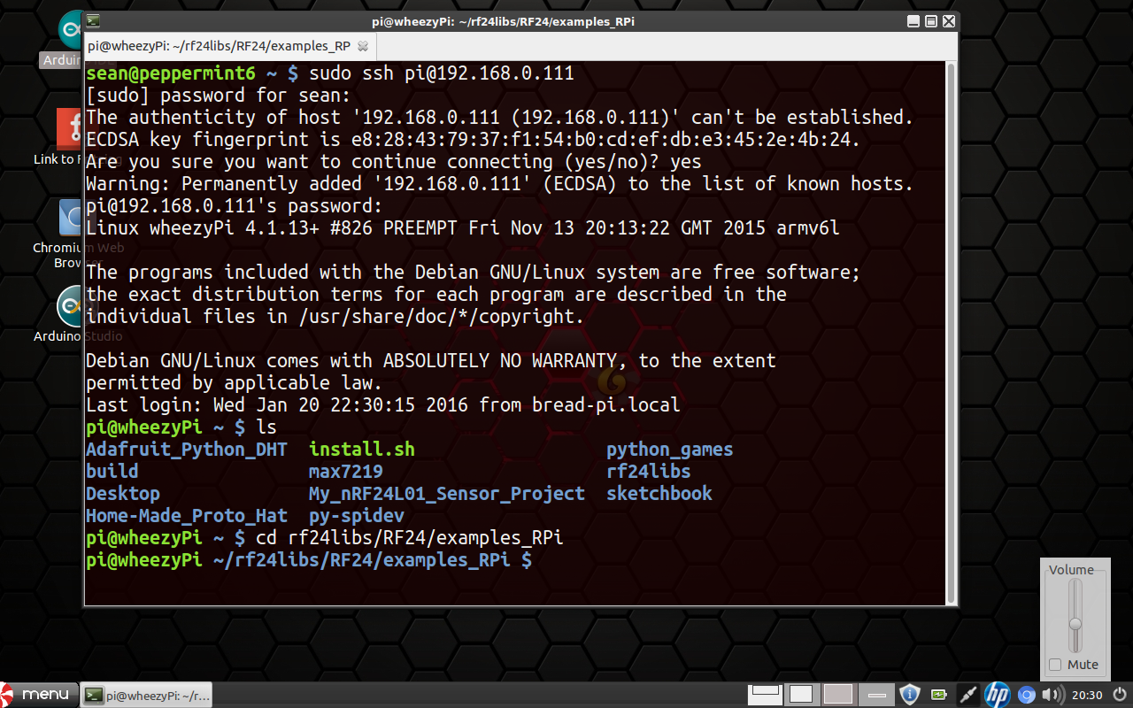Tick the Mute checkbox in Volume popup
The height and width of the screenshot is (708, 1133).
click(x=1055, y=665)
